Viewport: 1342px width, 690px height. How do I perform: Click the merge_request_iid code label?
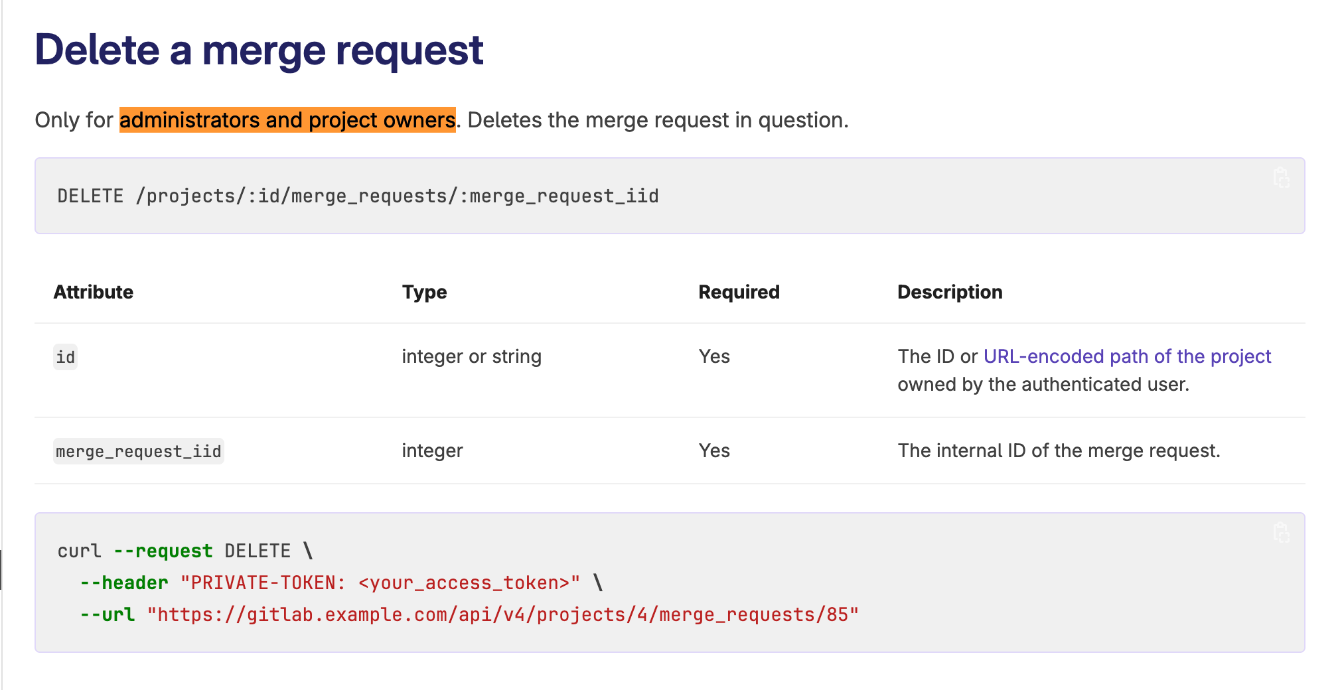[138, 451]
